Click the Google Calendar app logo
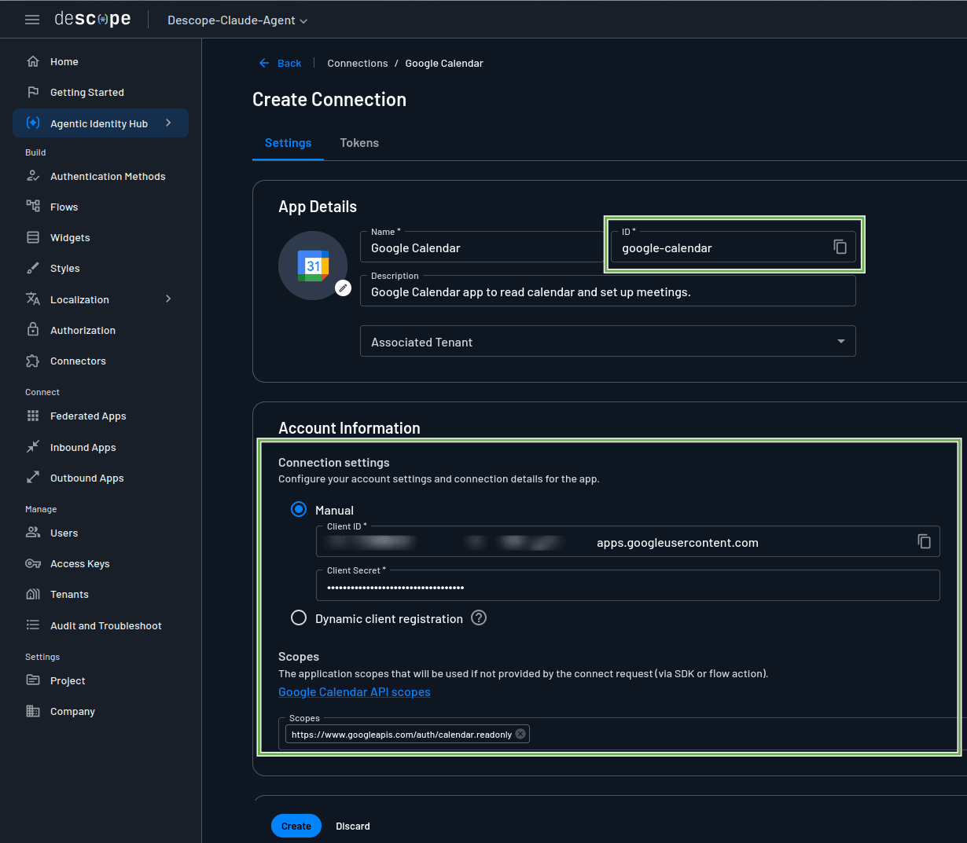Screen dimensions: 967x843 coord(313,266)
